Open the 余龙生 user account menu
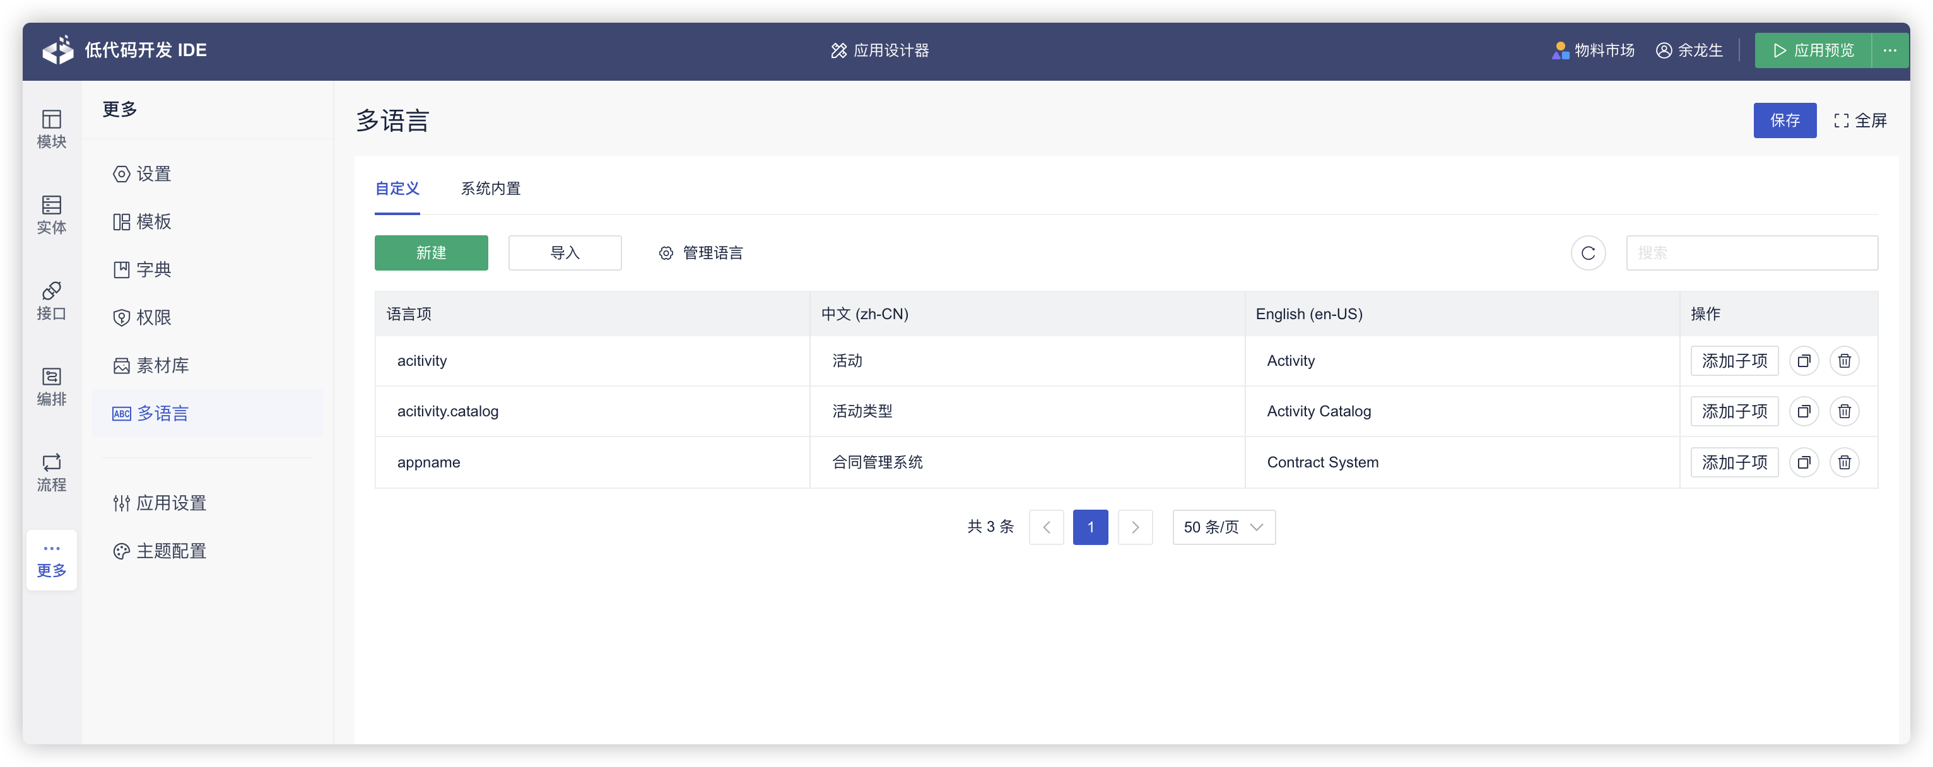This screenshot has height=767, width=1933. (1689, 50)
